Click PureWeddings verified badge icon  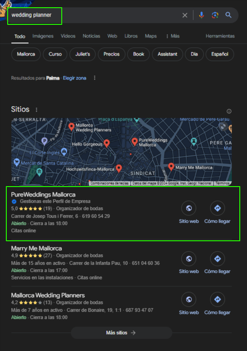pos(14,201)
